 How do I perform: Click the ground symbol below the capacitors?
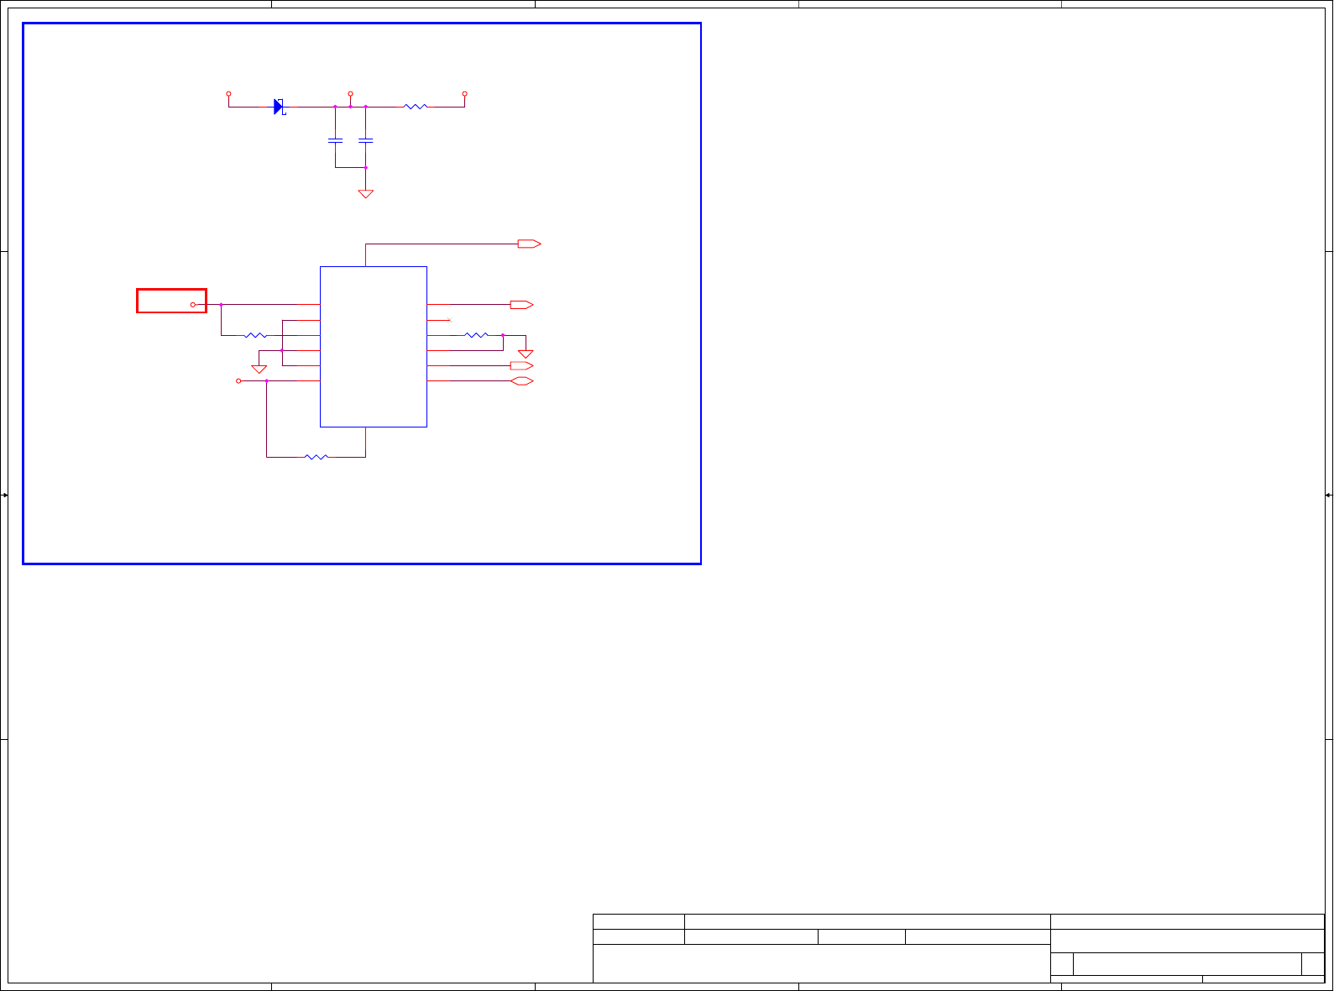[x=365, y=194]
